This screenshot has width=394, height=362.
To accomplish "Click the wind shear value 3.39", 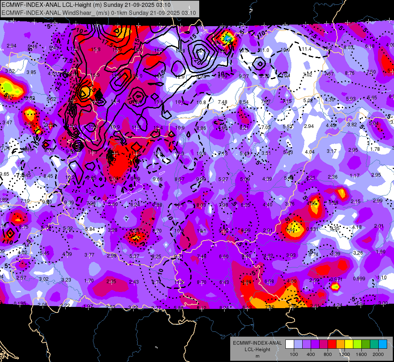I will coord(336,253).
